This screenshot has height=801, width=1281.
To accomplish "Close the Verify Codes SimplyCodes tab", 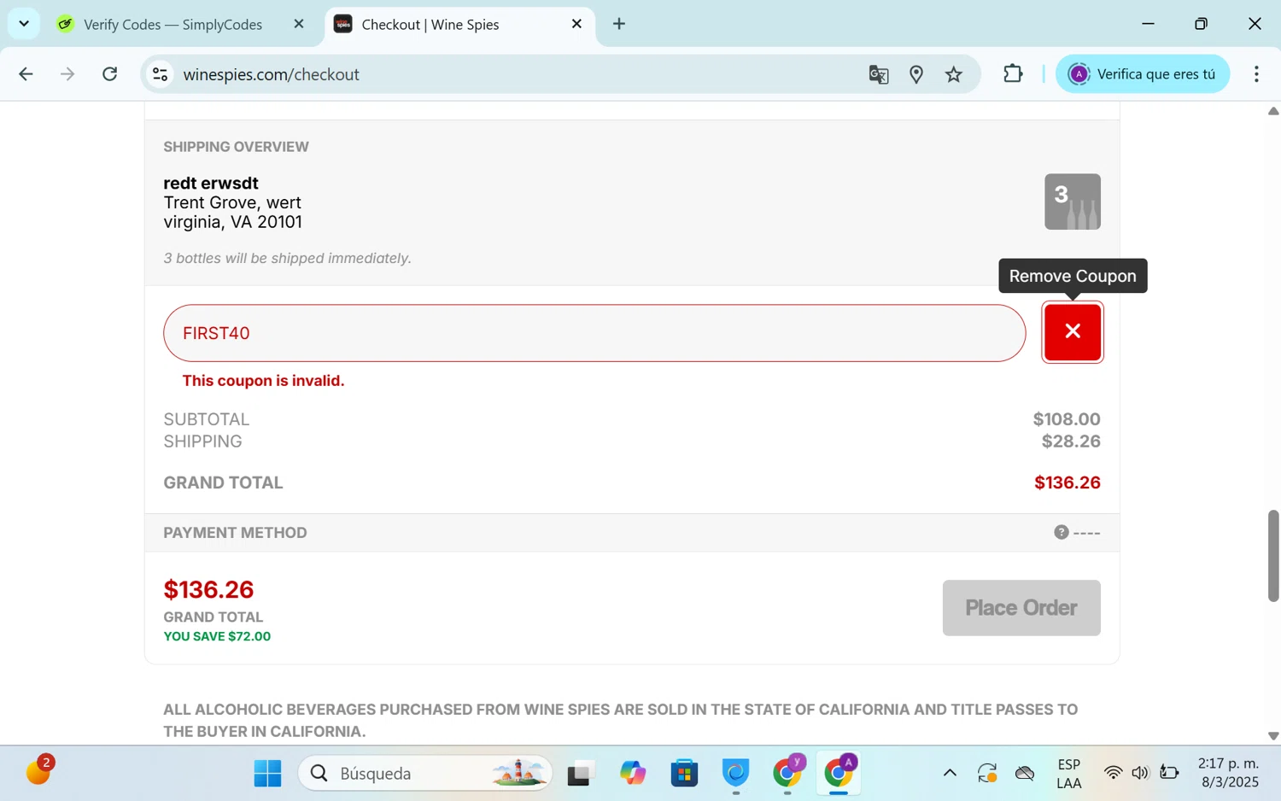I will click(x=299, y=24).
